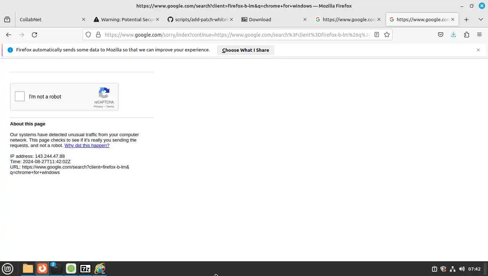488x276 pixels.
Task: Click the URL address bar
Action: (237, 34)
